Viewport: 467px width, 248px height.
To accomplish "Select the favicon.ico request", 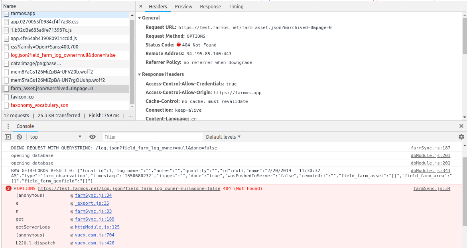I will [x=22, y=97].
